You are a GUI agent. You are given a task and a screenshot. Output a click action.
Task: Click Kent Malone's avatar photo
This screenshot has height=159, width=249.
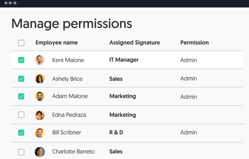coord(40,60)
